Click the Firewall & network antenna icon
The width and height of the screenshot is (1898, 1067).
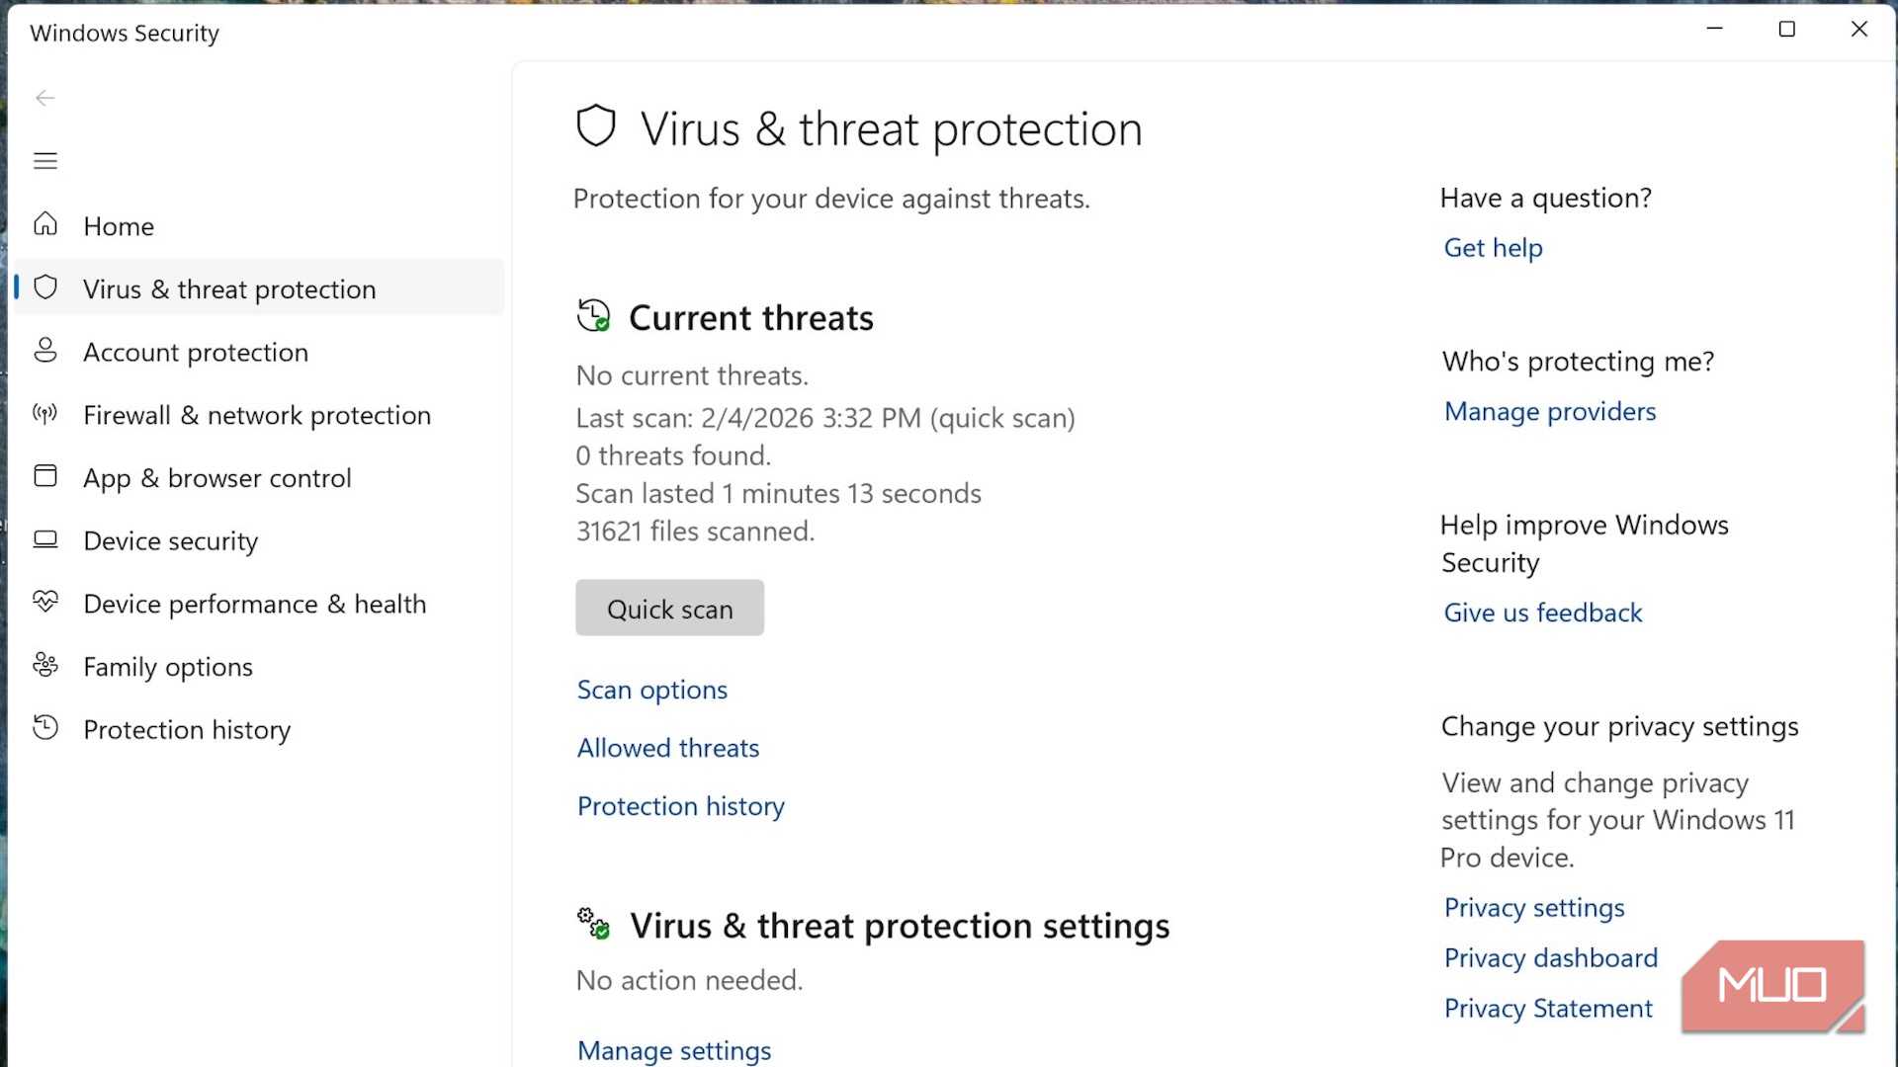pos(45,413)
